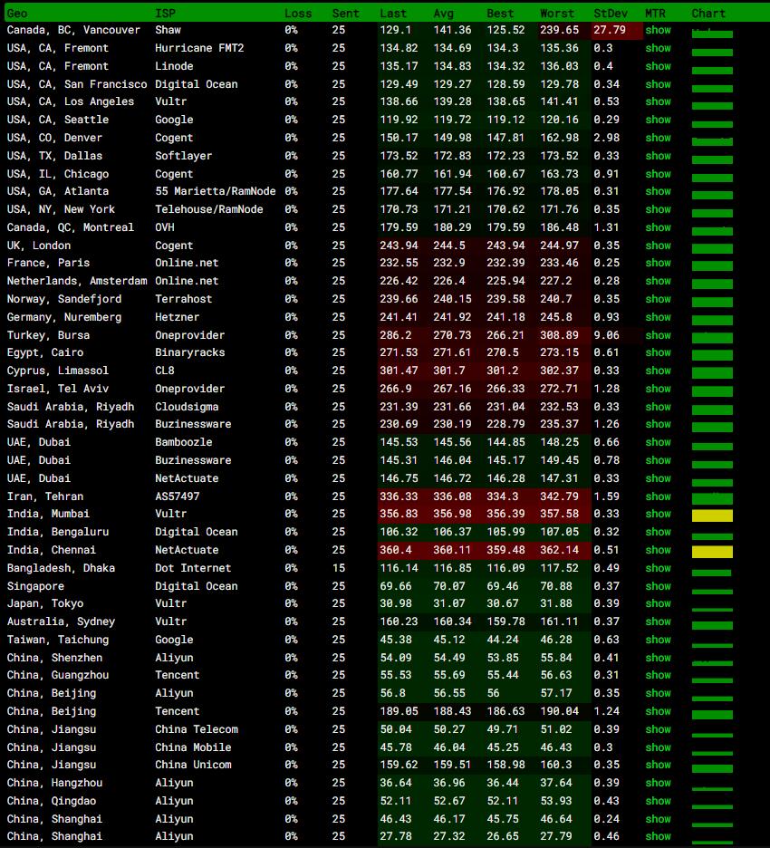
Task: Select 'China, Guangzhou' geo cell
Action: click(58, 675)
